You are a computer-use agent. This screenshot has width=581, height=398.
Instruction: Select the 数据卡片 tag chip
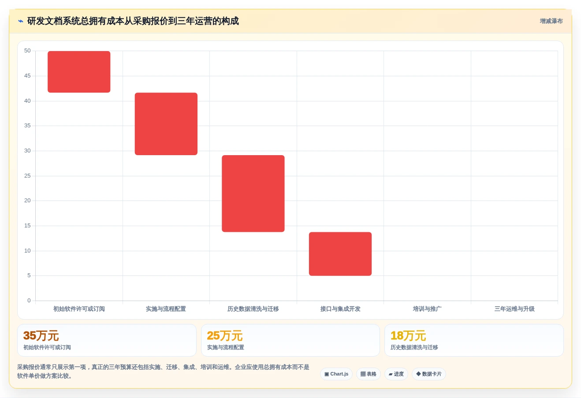[x=429, y=374]
